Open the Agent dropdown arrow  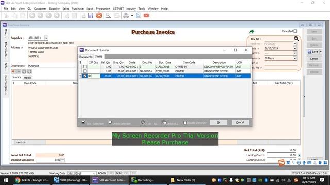click(x=295, y=53)
